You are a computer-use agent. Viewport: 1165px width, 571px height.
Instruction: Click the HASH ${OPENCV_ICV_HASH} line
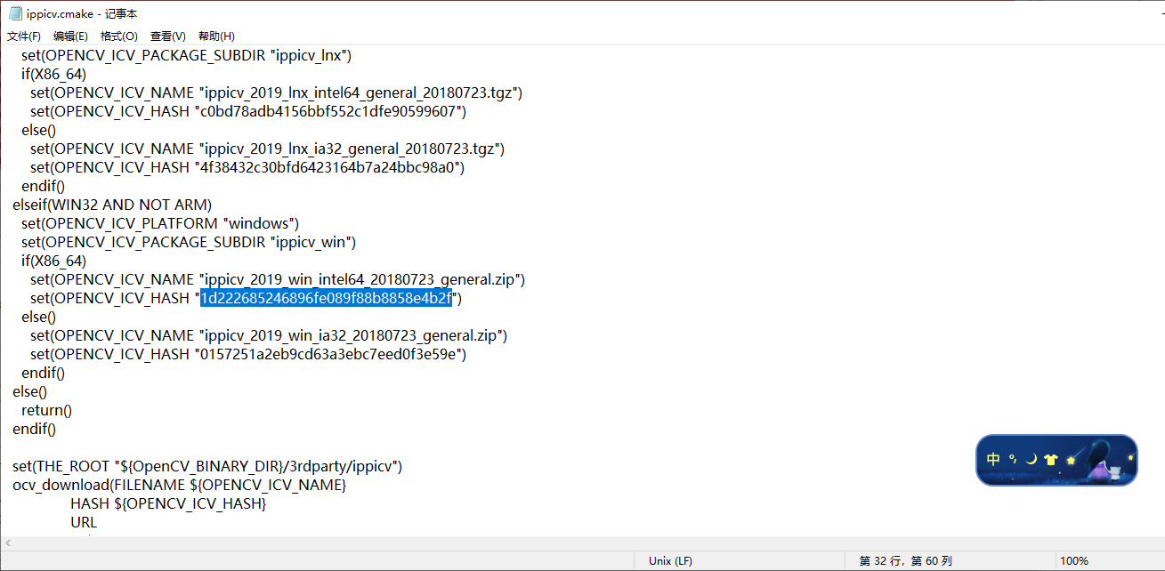click(168, 503)
